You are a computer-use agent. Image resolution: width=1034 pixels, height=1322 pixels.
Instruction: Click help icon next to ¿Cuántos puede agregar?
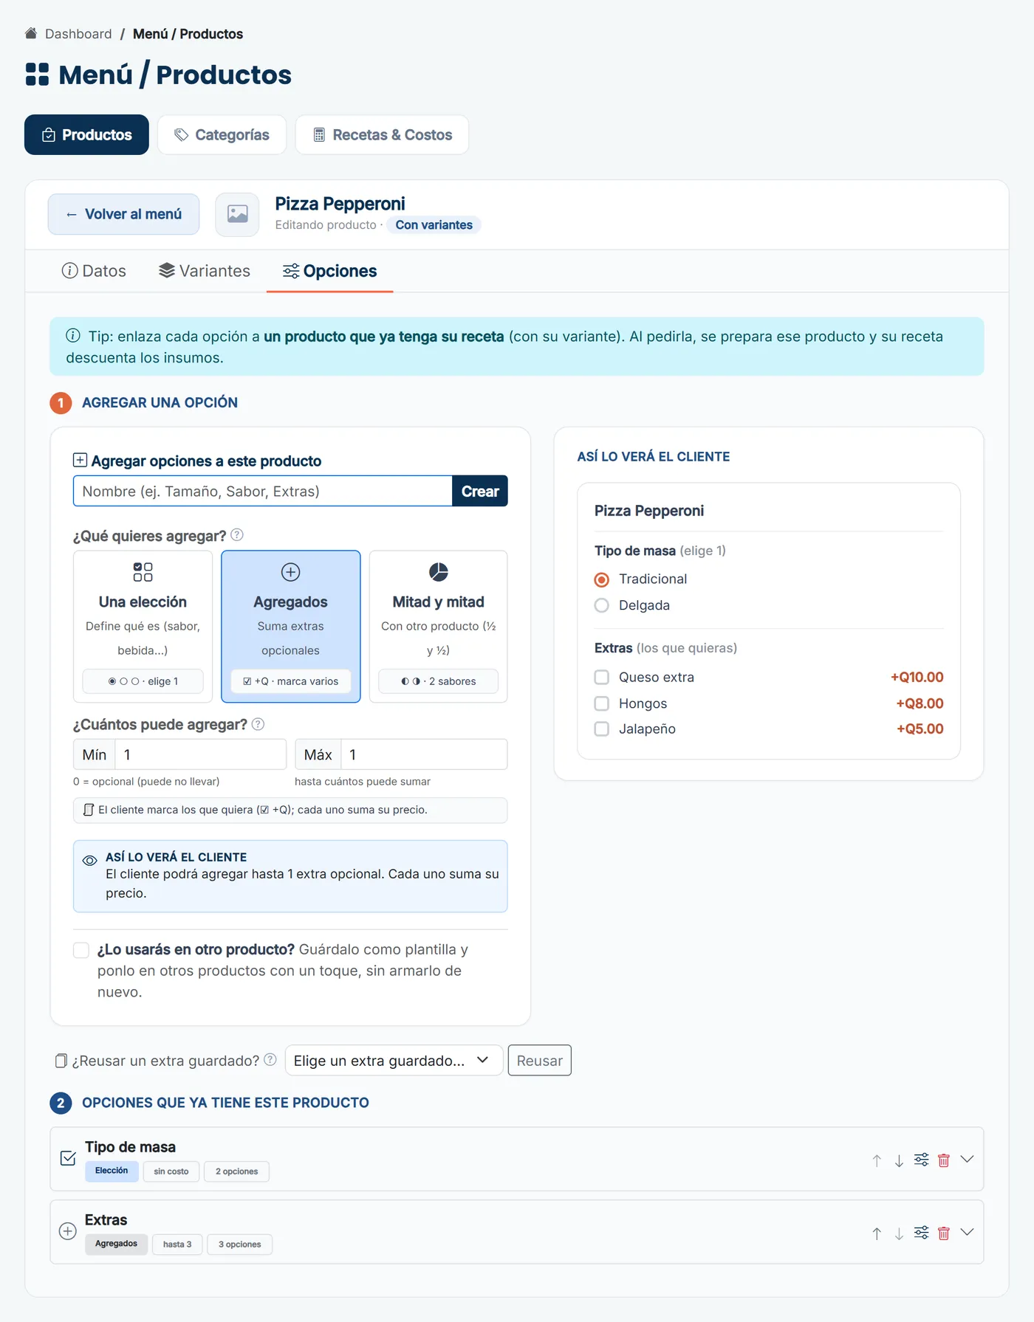[258, 724]
